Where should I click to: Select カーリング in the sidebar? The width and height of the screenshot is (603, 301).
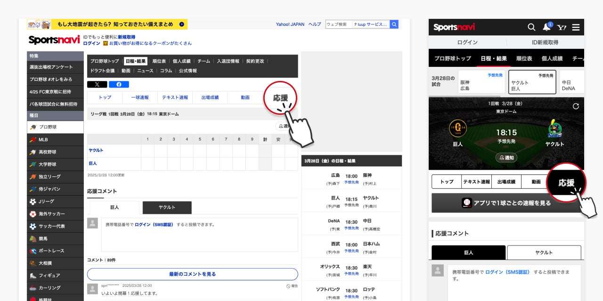55,287
